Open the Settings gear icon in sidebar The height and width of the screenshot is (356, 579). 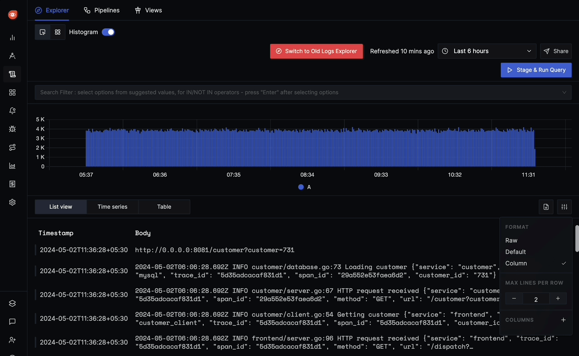12,202
